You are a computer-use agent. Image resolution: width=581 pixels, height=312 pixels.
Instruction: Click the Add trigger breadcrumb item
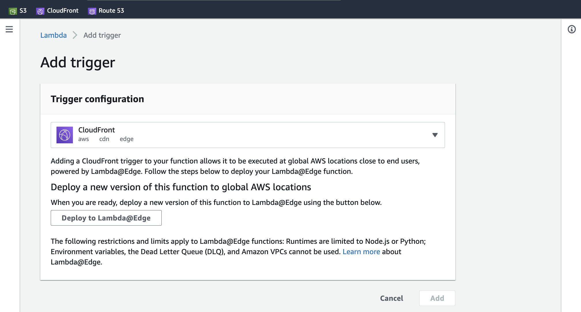[x=102, y=35]
